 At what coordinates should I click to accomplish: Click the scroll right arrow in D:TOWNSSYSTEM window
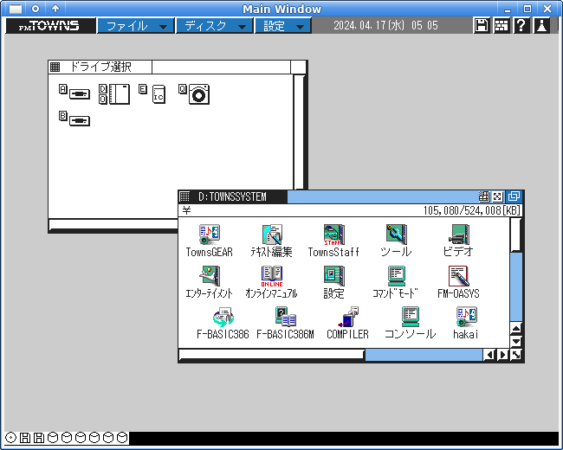[x=502, y=355]
